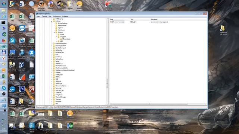Open Firefox from the taskbar

[4, 41]
